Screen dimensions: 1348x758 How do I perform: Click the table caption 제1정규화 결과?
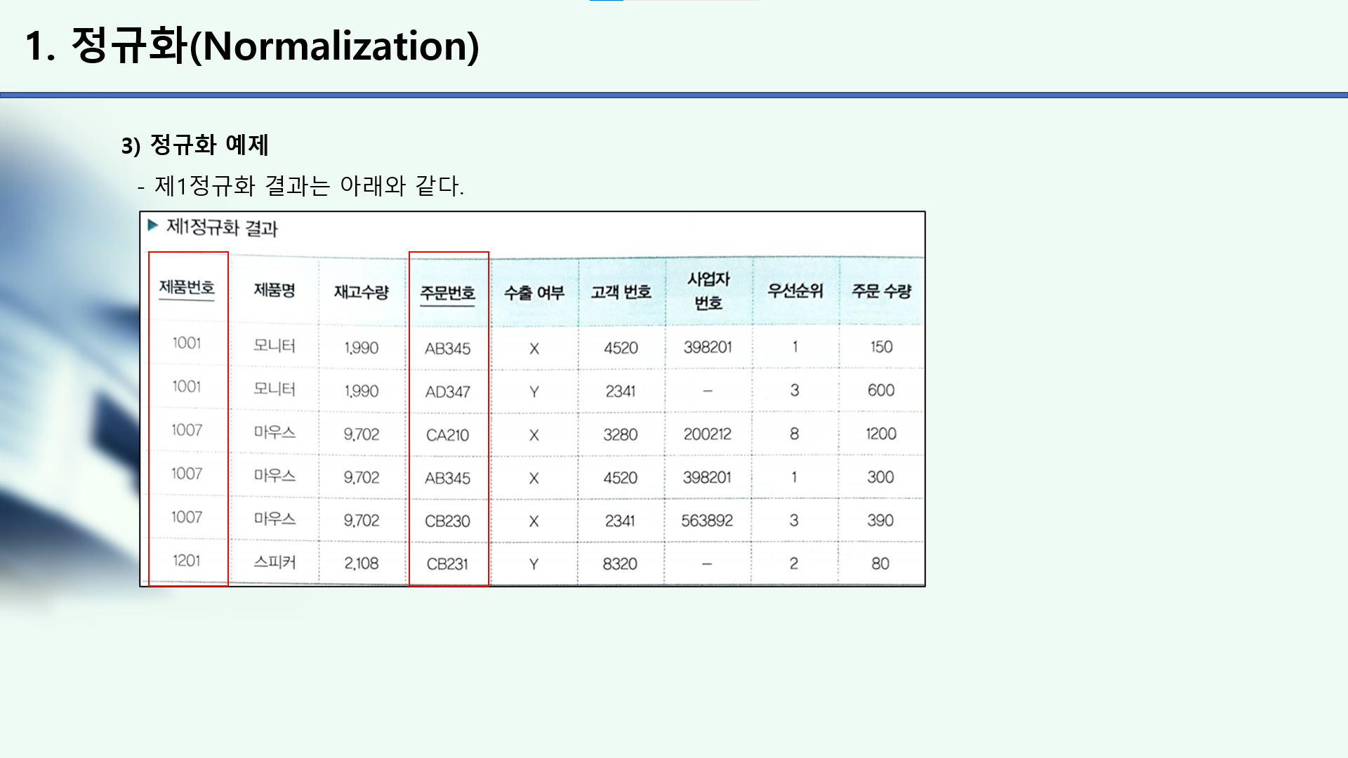point(222,227)
